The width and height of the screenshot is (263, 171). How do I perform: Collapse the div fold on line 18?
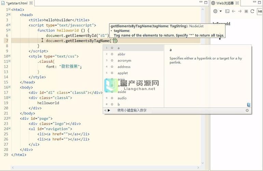coord(10,97)
